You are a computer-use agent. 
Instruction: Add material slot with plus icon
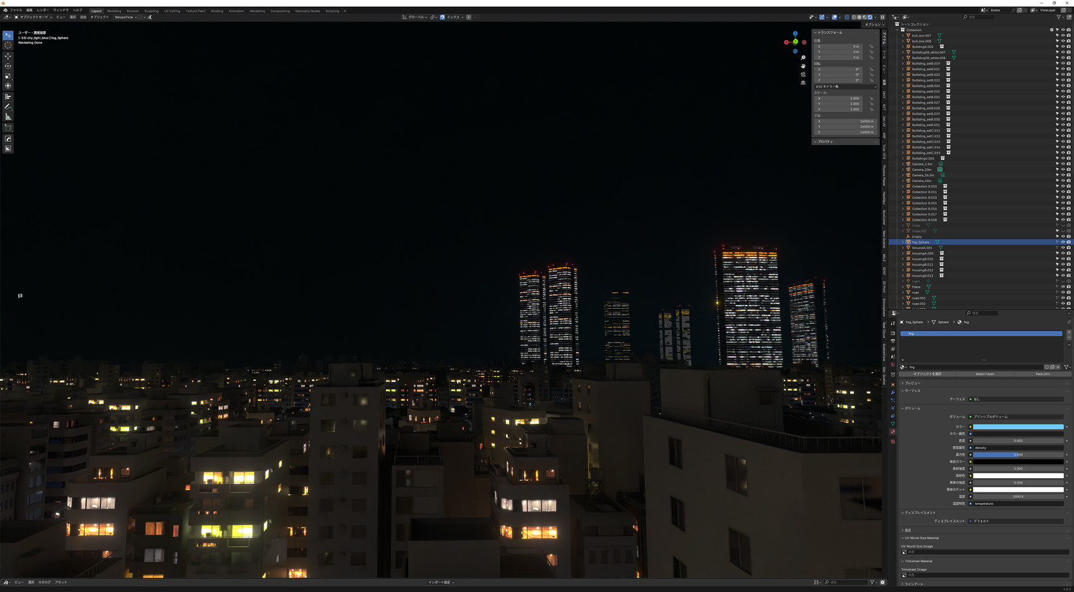(x=1069, y=333)
